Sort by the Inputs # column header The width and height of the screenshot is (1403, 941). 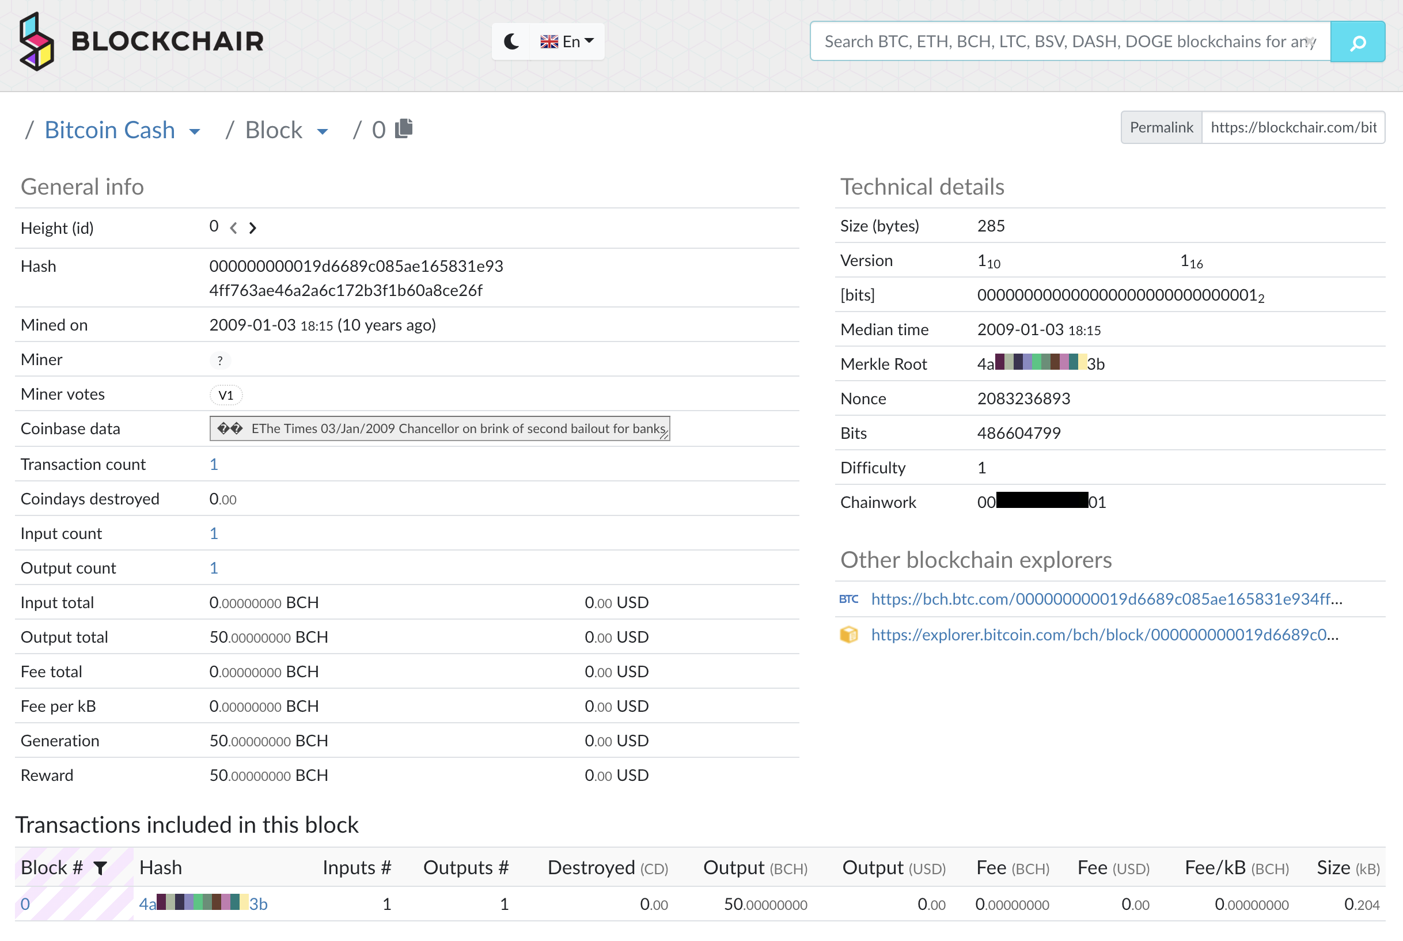357,868
